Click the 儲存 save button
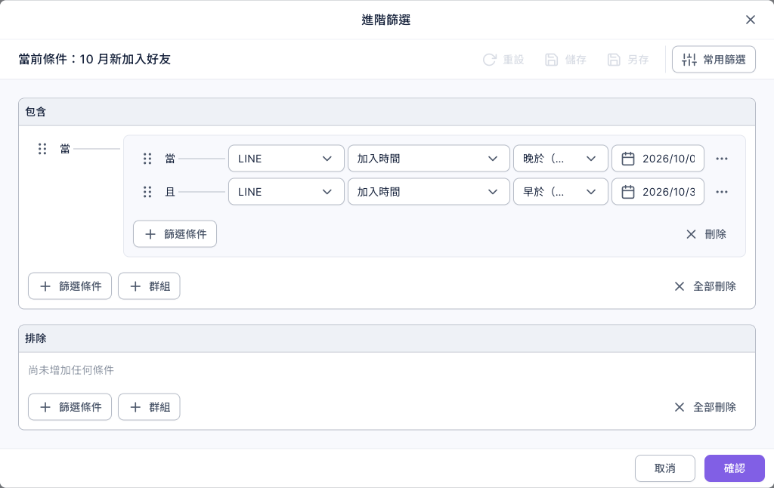This screenshot has height=488, width=774. 565,60
